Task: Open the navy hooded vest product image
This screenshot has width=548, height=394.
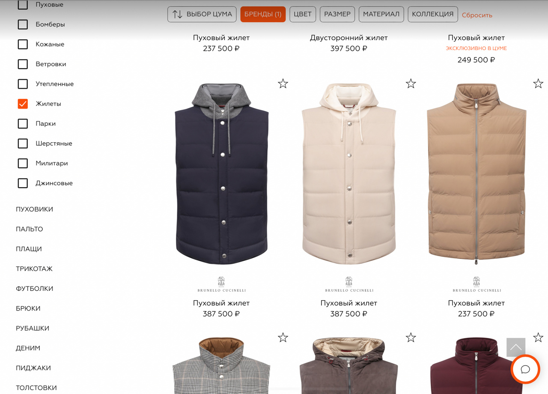Action: pyautogui.click(x=222, y=174)
